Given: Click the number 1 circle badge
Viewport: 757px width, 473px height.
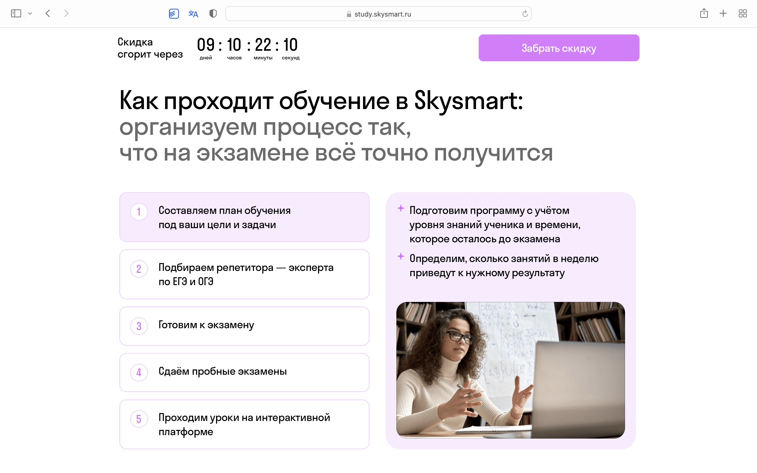Looking at the screenshot, I should (139, 212).
